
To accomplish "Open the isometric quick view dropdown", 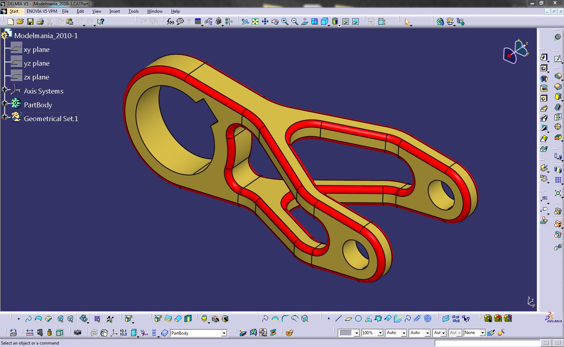I will (329, 25).
